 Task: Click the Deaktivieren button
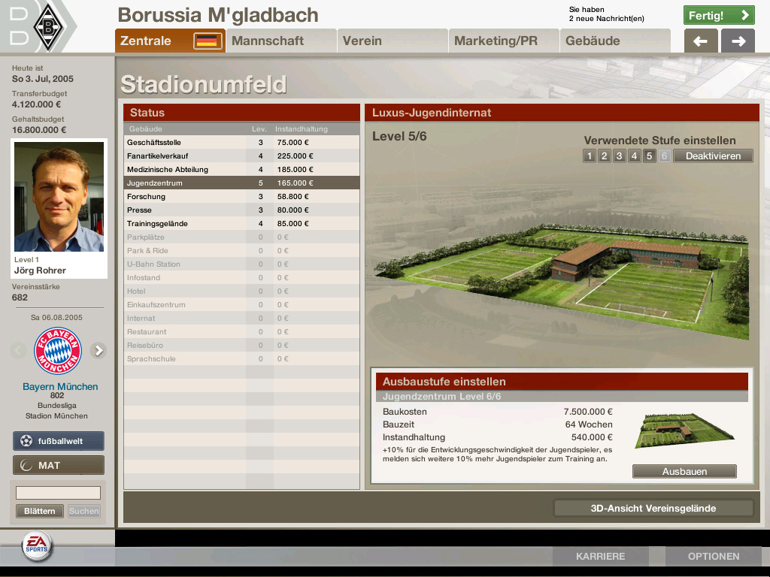(x=712, y=156)
